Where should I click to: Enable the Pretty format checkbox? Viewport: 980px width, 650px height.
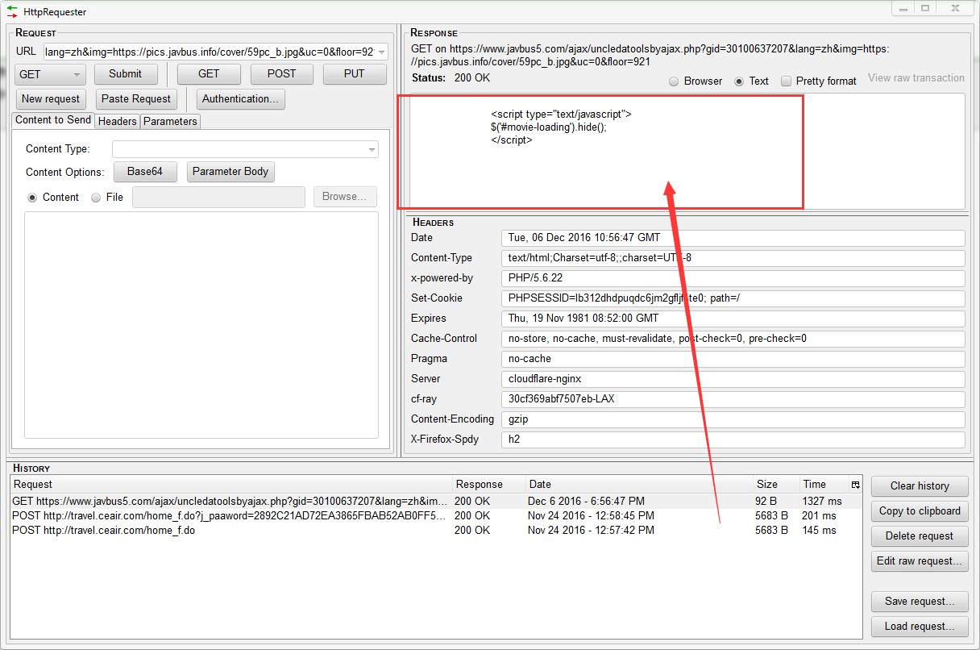coord(787,81)
